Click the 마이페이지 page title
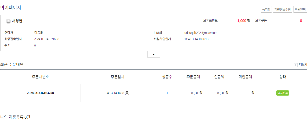 pos(11,8)
